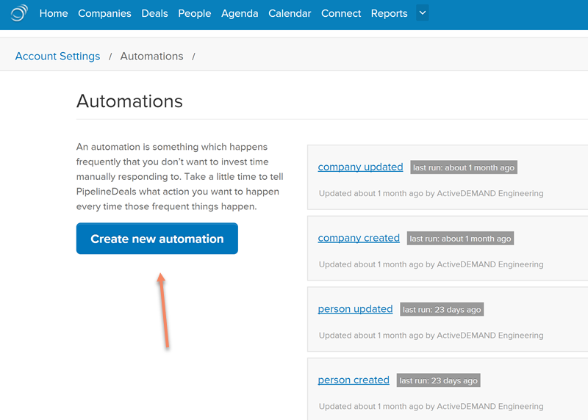Click the 'An automation is something' description paragraph
Image resolution: width=588 pixels, height=420 pixels.
(x=180, y=176)
